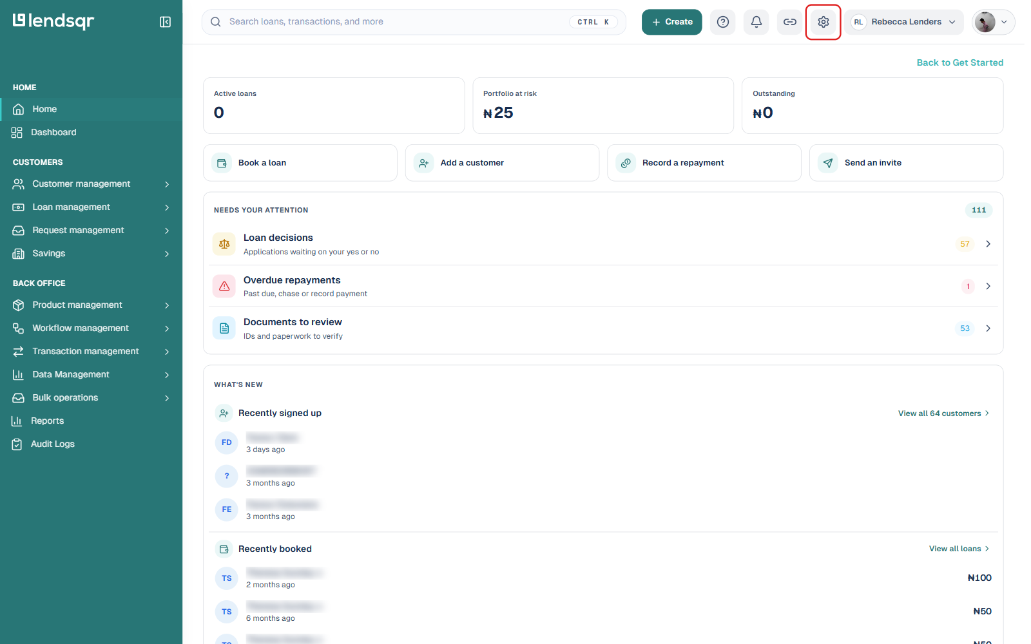Viewport: 1031px width, 644px height.
Task: Open Rebecca Lenders organization dropdown
Action: pyautogui.click(x=904, y=22)
